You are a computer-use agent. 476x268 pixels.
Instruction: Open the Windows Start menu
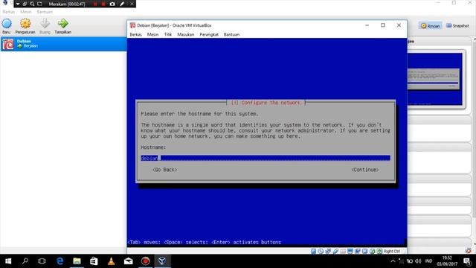(x=8, y=261)
